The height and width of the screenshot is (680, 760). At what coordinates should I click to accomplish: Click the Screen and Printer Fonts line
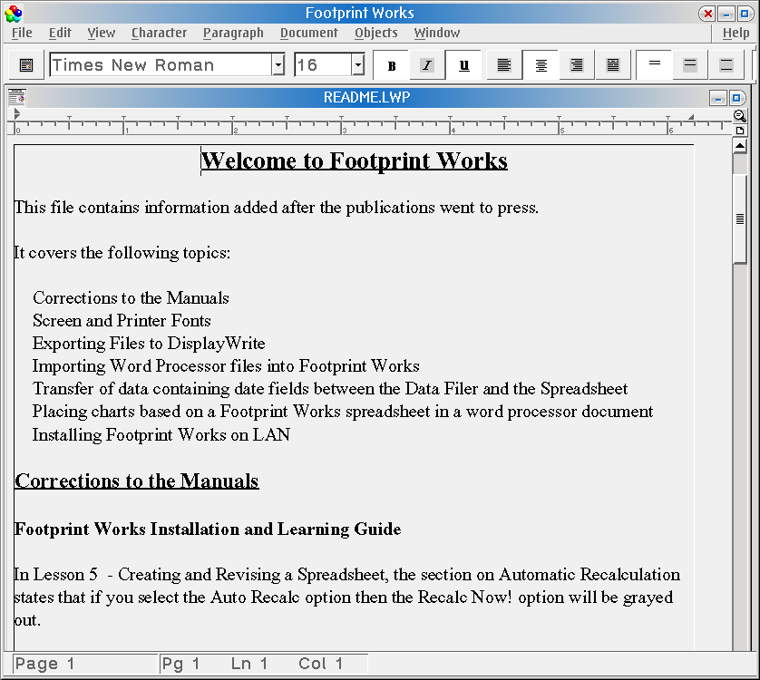tap(122, 321)
